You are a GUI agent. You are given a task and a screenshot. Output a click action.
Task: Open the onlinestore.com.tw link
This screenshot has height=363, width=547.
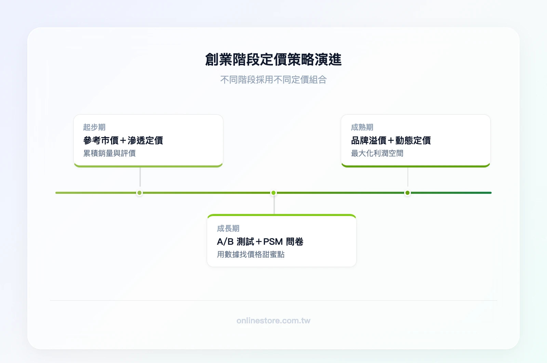pos(273,321)
